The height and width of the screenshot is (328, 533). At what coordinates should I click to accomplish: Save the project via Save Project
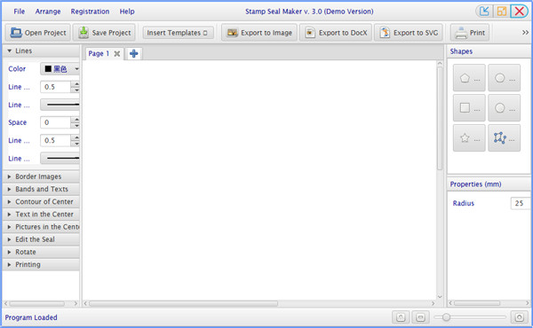104,33
